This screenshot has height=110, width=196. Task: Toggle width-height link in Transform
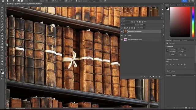click(x=167, y=50)
